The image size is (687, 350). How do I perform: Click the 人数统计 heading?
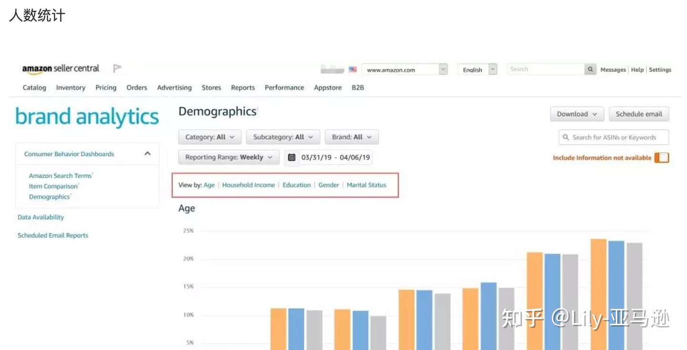pyautogui.click(x=37, y=16)
